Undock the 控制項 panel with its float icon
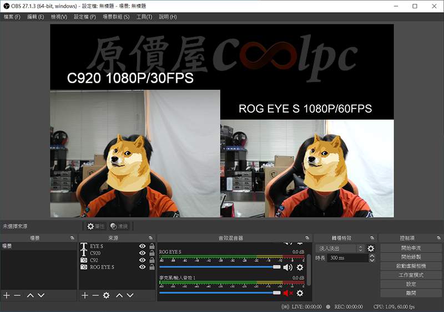Viewport: 444px width, 312px height. (x=438, y=238)
